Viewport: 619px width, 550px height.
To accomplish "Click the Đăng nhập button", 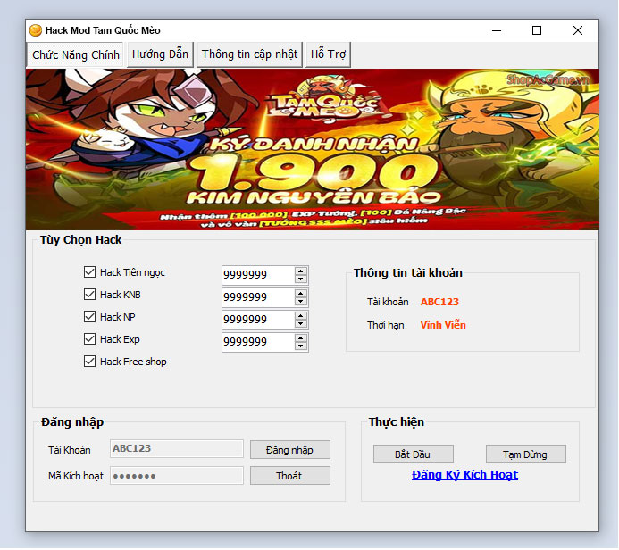I will click(289, 449).
